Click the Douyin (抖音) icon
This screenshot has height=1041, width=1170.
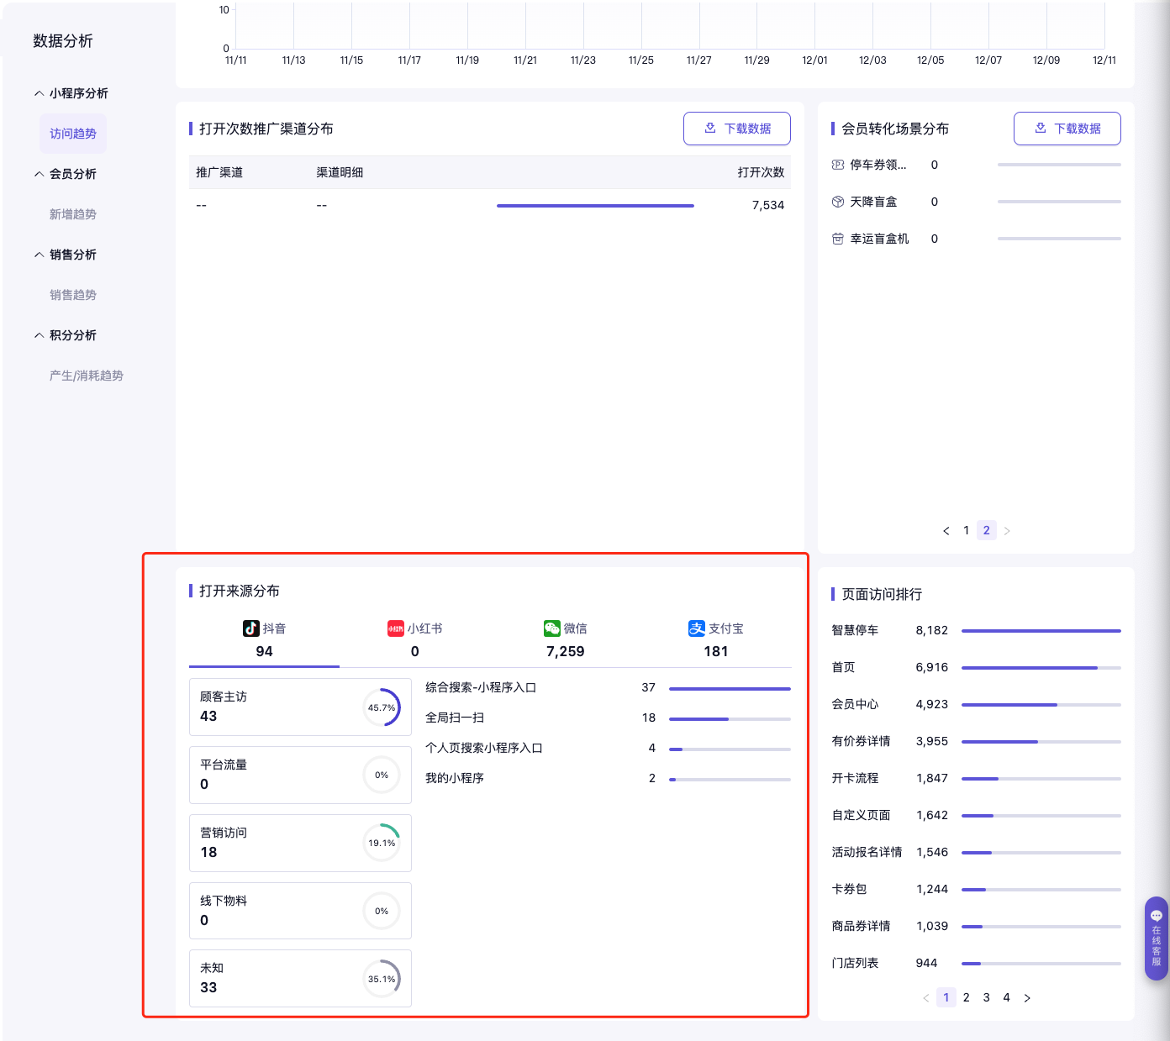(250, 628)
